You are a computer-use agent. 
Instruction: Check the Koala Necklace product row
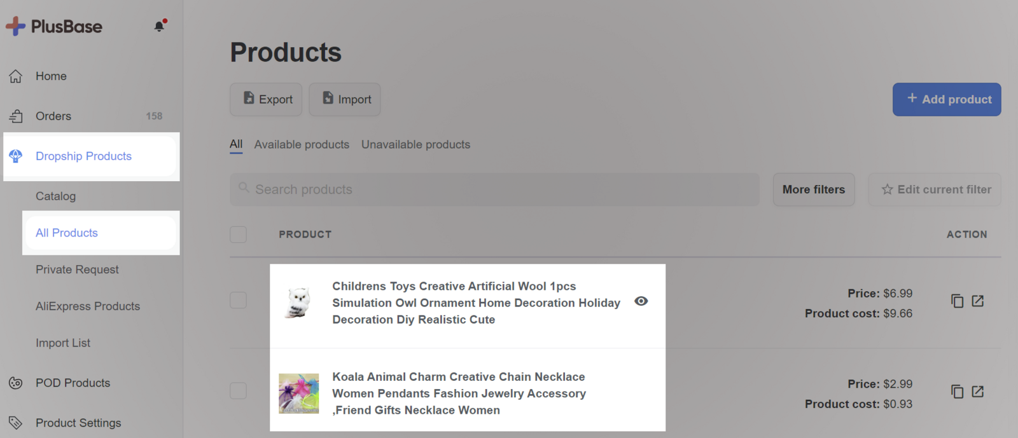pyautogui.click(x=238, y=391)
